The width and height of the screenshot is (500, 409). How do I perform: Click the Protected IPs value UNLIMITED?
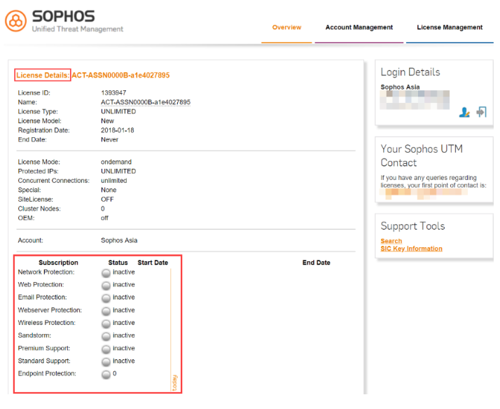[118, 171]
